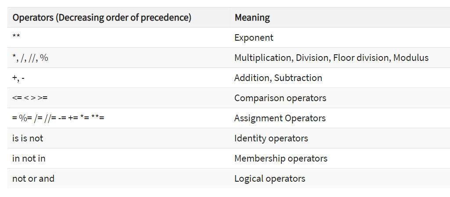Select the '<= < > >=' operators cell
The width and height of the screenshot is (450, 197).
pos(30,98)
